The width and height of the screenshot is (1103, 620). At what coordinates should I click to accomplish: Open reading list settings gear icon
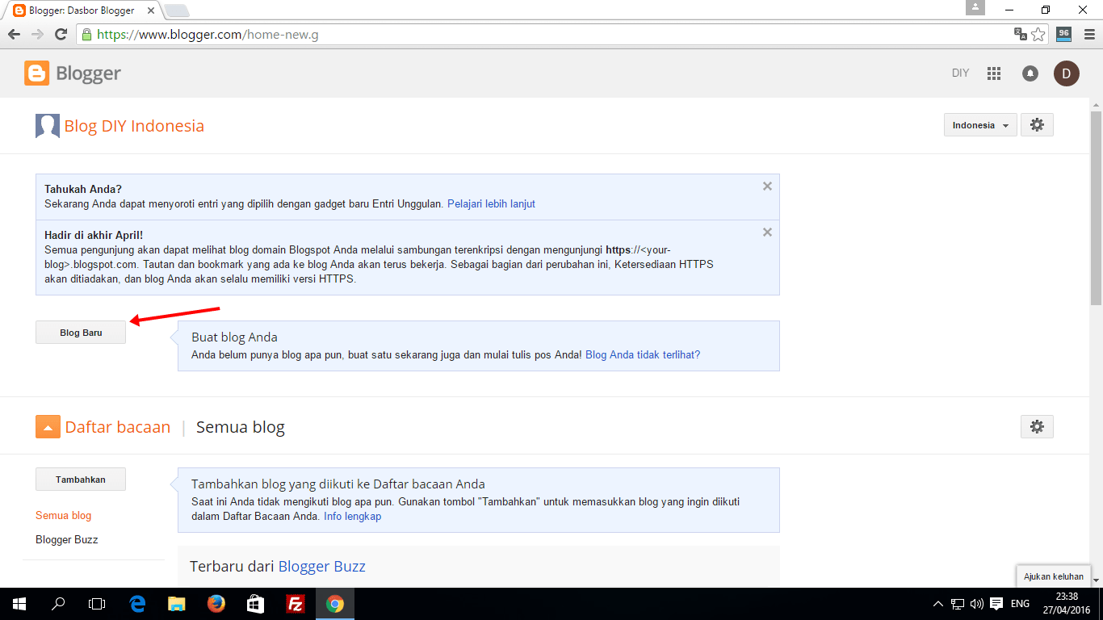1038,427
